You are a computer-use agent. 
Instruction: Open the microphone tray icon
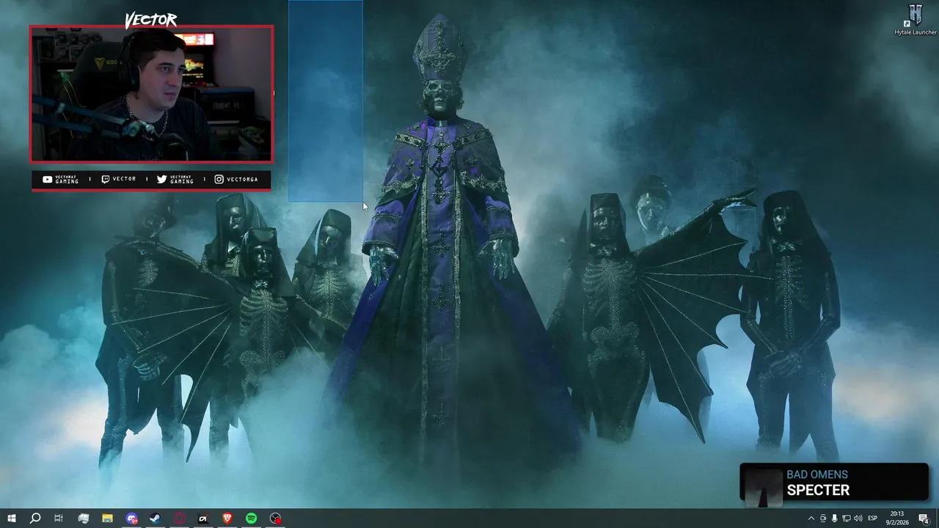click(834, 518)
